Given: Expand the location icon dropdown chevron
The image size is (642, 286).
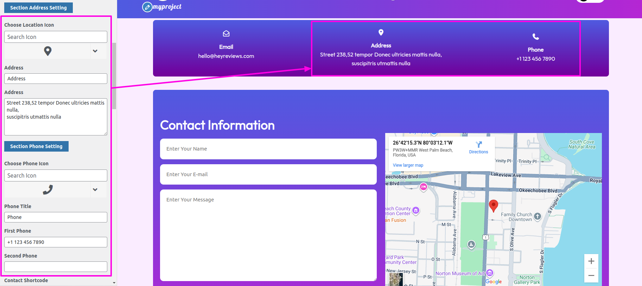Looking at the screenshot, I should pyautogui.click(x=95, y=51).
